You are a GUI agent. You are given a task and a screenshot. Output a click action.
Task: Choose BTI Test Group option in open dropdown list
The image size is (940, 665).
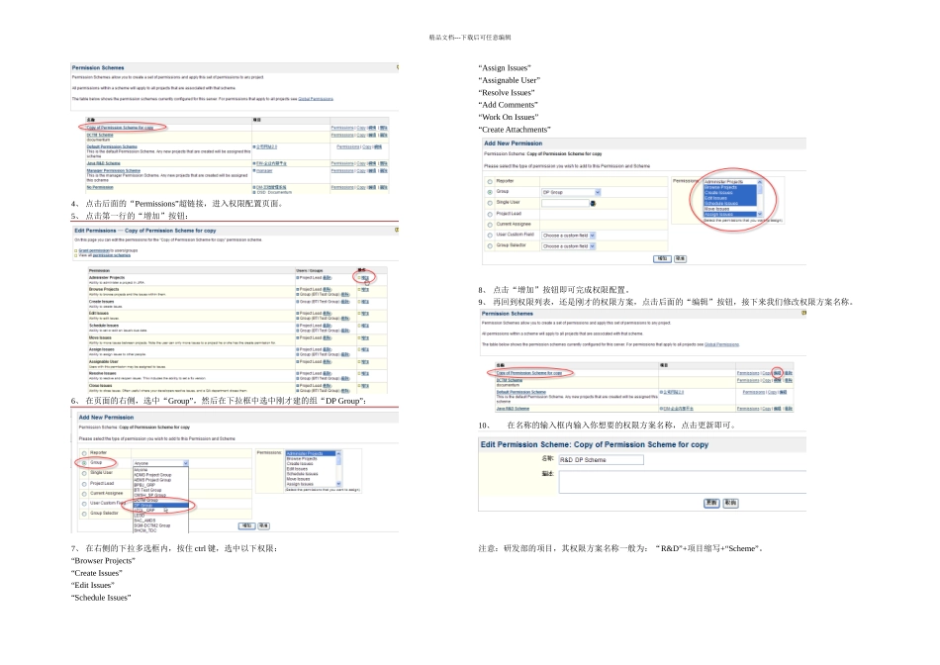[160, 490]
